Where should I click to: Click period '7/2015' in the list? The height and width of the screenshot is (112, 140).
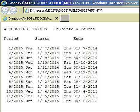16,77
